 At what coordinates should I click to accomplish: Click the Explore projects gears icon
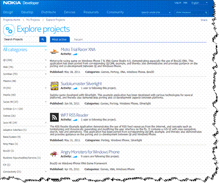[9, 30]
